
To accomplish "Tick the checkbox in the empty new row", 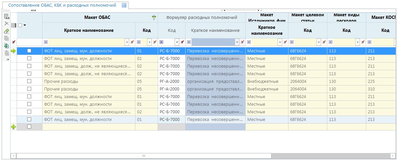I will [29, 127].
